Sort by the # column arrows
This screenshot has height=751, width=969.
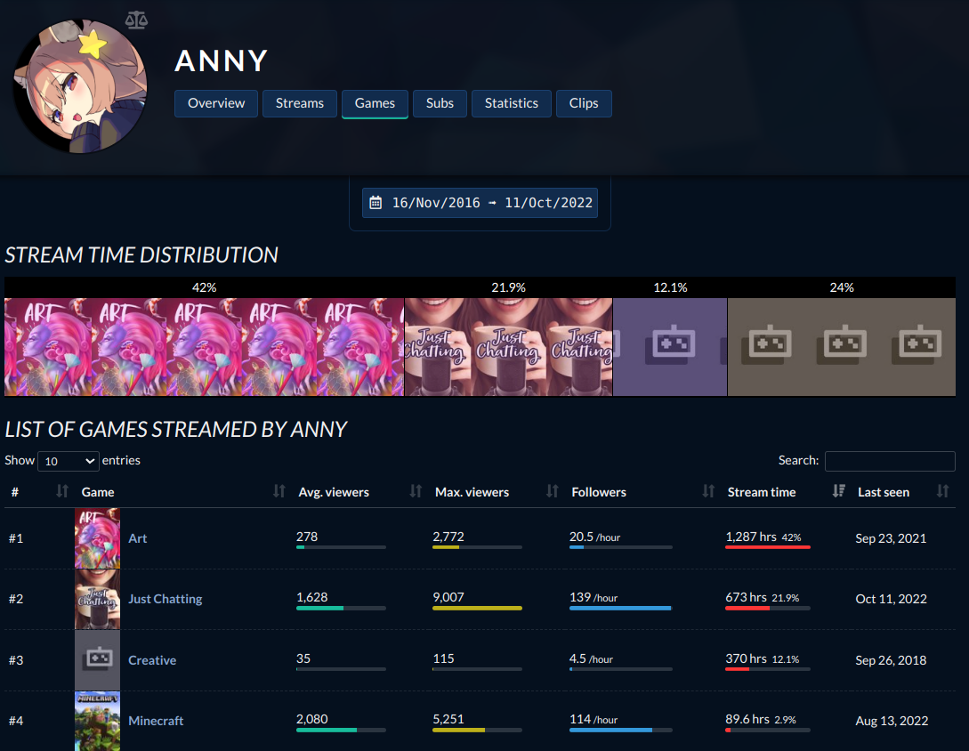[x=61, y=491]
